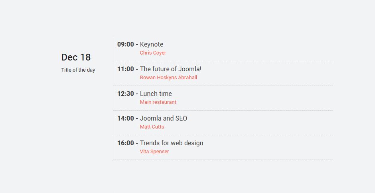Select speaker Rowan Hoskyns Abrahall
375x193 pixels.
(x=168, y=78)
